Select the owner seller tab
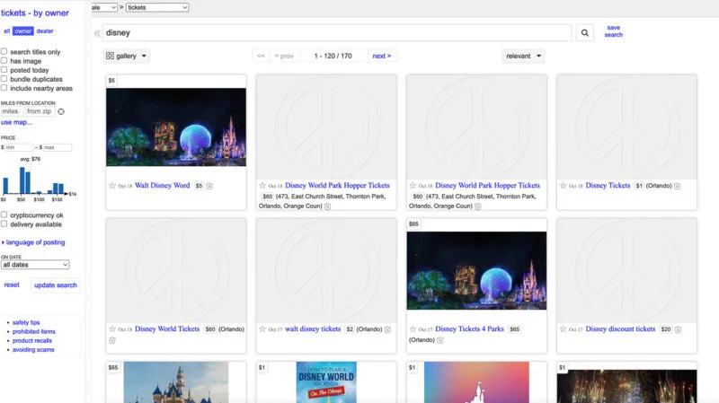This screenshot has width=719, height=403. click(x=23, y=31)
